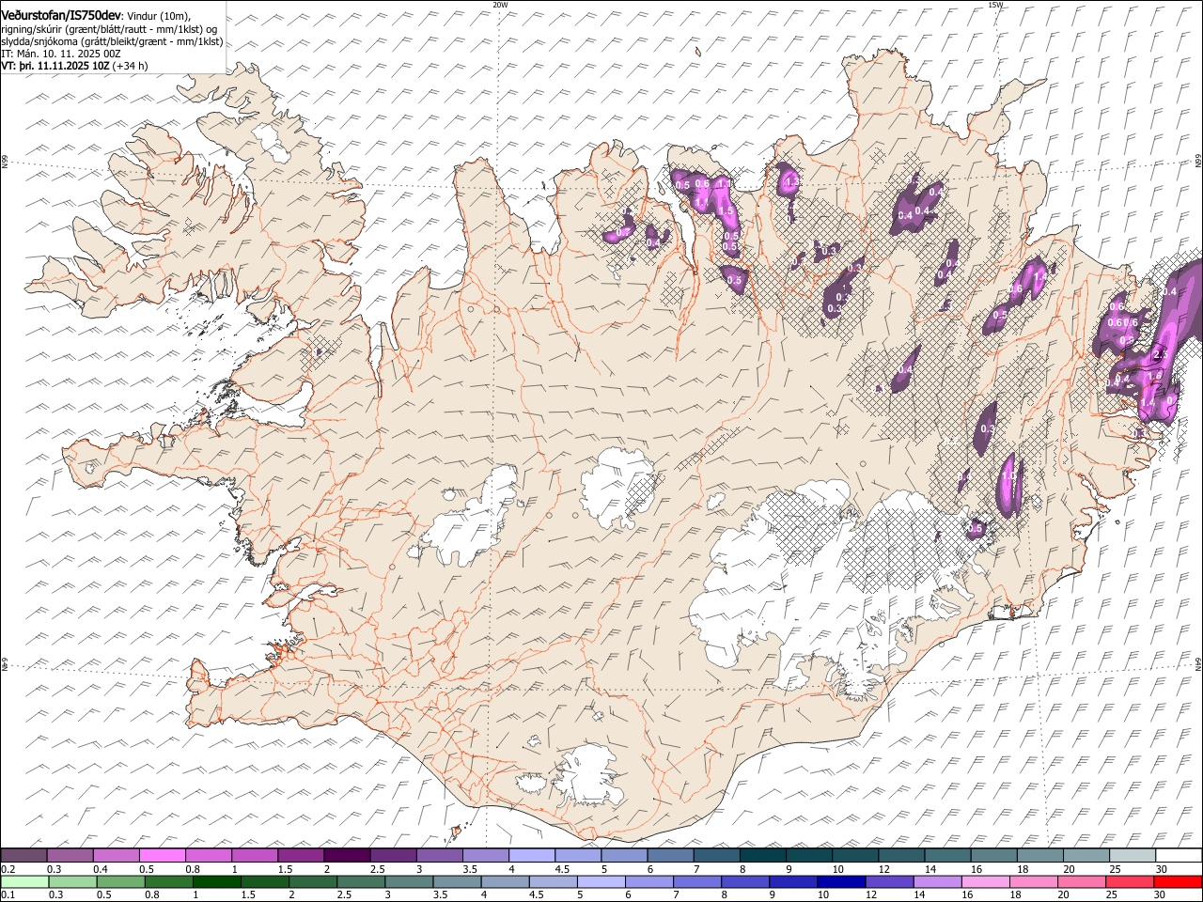
Task: Click the light pink swatch labeled 16 in bottom legend row
Action: pos(986,881)
